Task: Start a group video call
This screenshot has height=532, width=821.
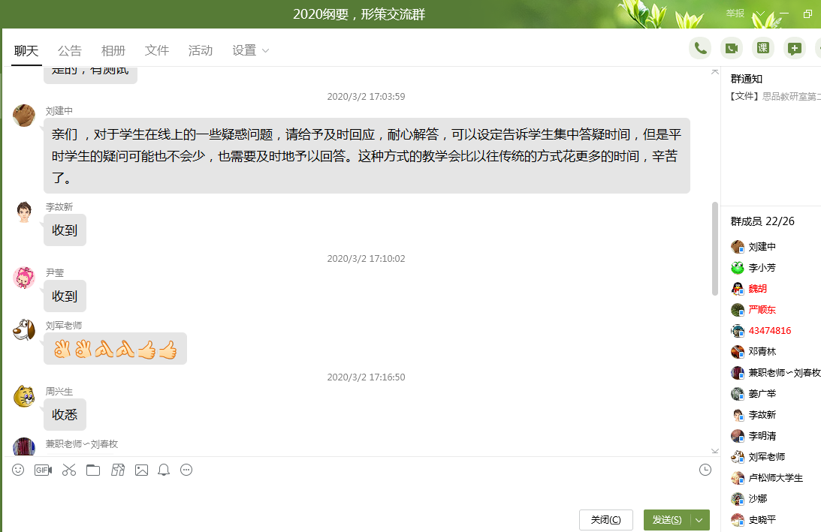Action: [732, 48]
